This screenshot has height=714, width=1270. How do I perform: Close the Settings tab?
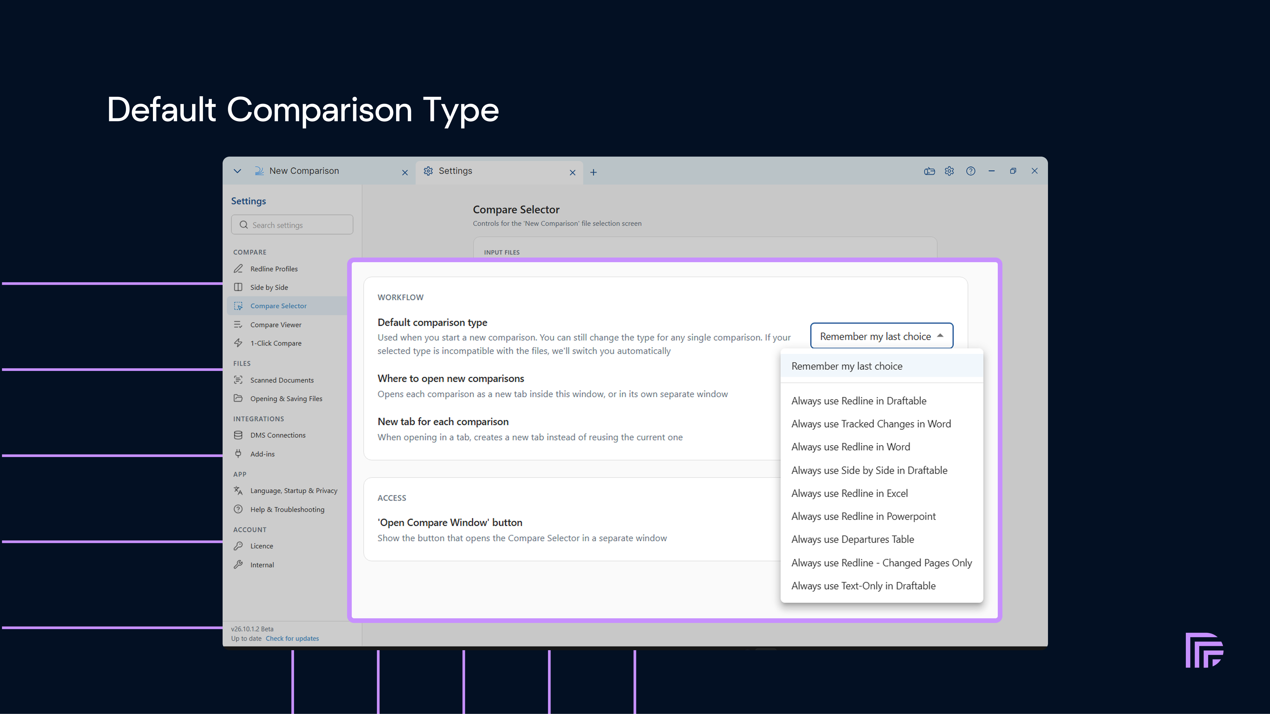[572, 173]
